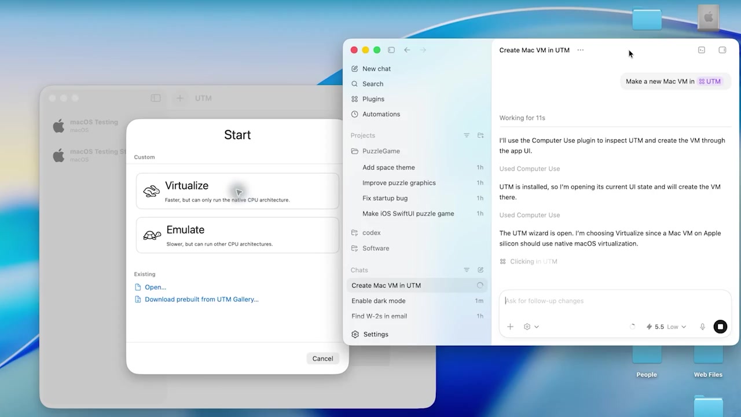Open the Web Files desktop folder

(x=708, y=361)
